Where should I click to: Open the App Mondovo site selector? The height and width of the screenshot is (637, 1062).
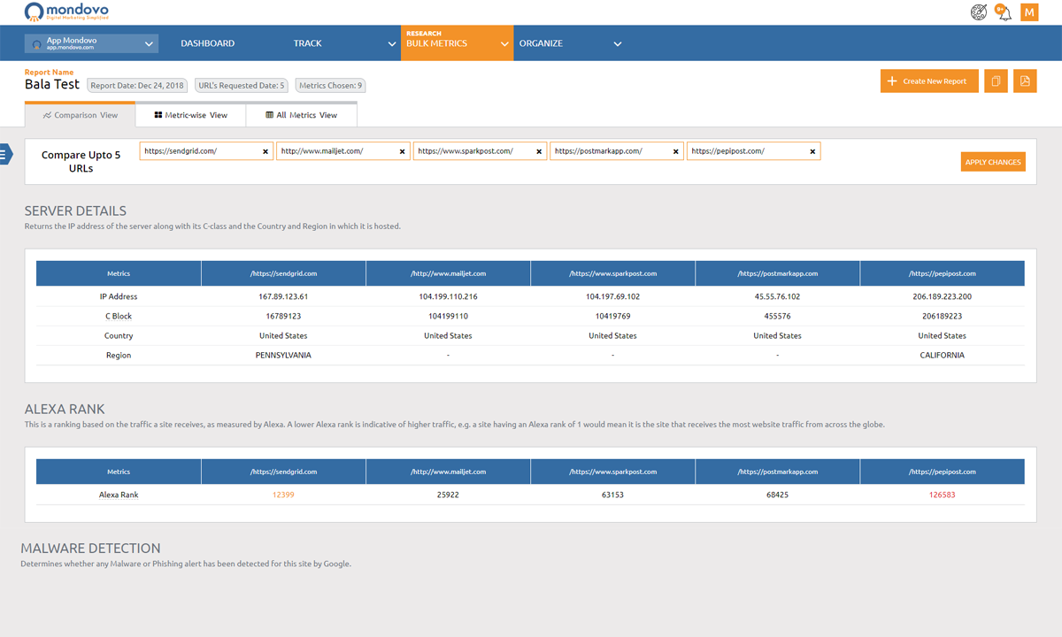point(91,42)
